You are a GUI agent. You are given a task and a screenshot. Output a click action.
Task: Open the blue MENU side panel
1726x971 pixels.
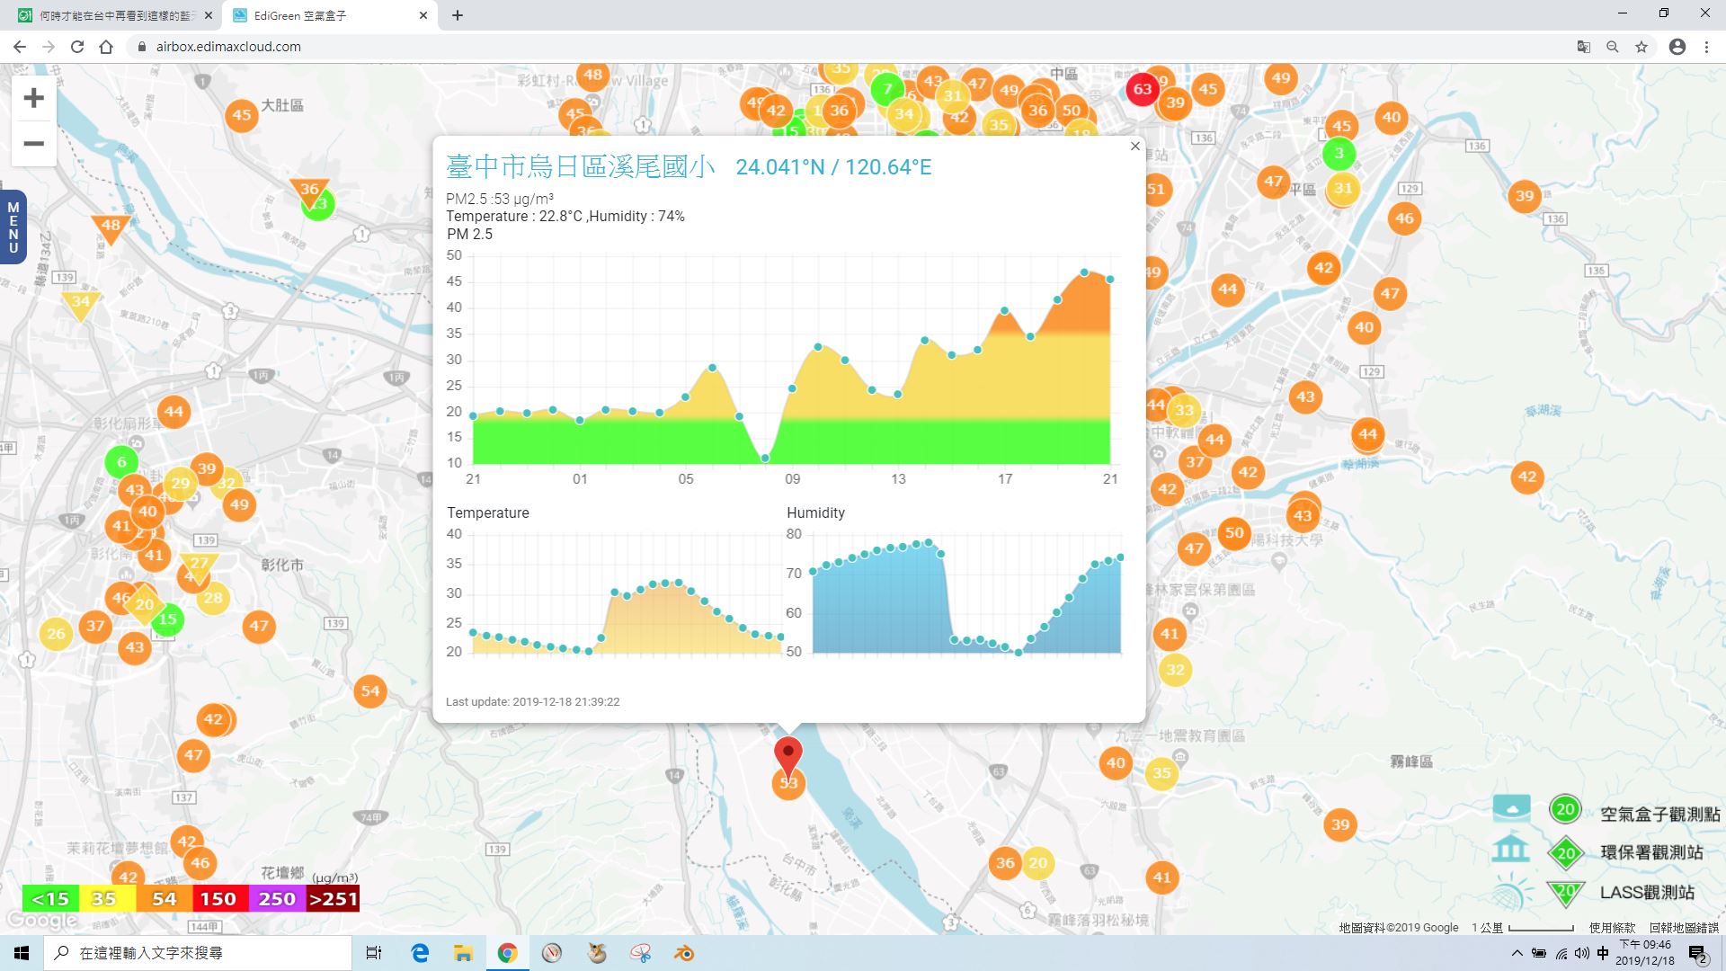coord(13,227)
